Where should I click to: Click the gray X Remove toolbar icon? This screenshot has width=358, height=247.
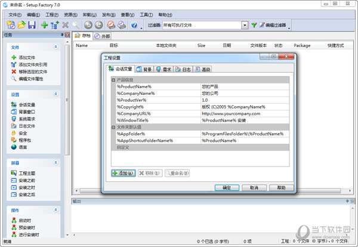65,25
